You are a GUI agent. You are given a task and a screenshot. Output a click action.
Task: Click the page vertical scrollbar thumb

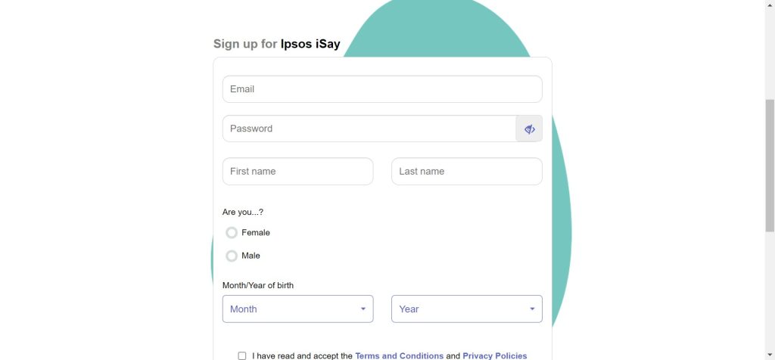pyautogui.click(x=770, y=165)
